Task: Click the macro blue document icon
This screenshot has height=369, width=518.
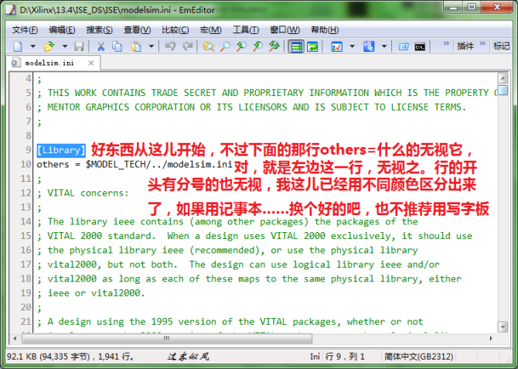Action: pyautogui.click(x=369, y=46)
